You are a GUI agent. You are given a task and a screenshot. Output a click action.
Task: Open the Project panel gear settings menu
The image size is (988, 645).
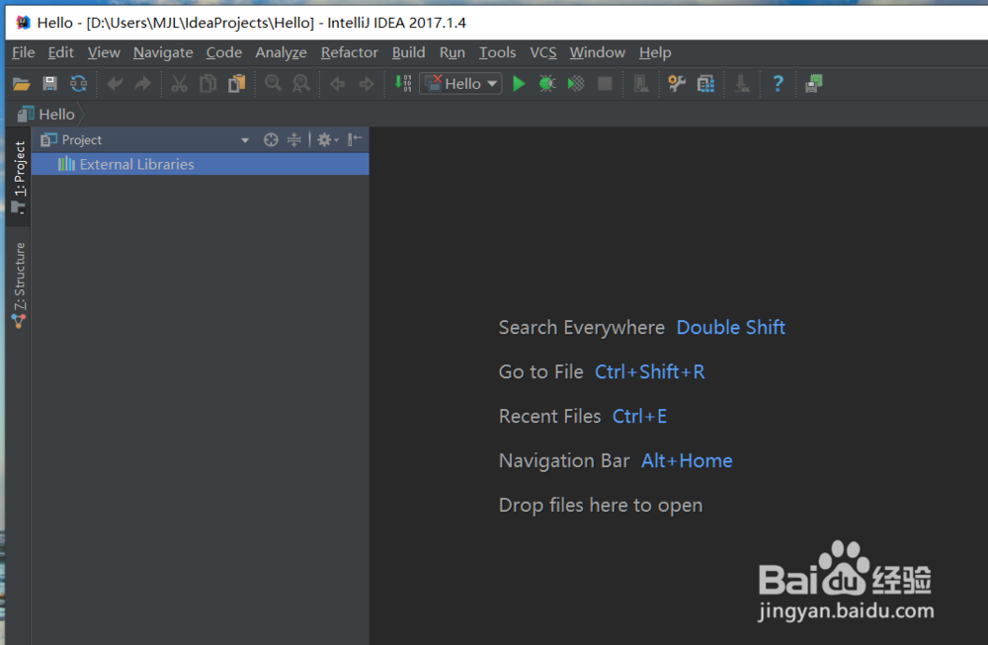327,140
